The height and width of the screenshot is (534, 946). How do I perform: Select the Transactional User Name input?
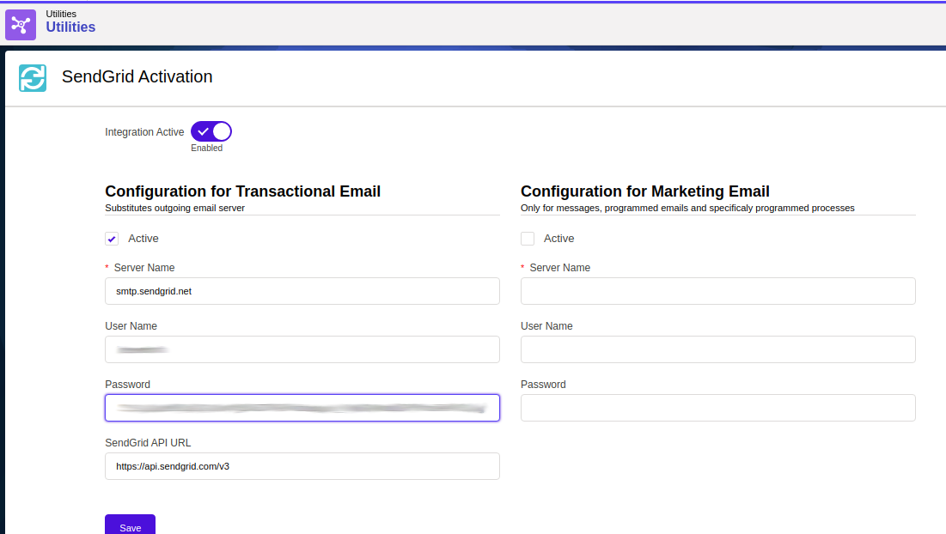[x=302, y=349]
